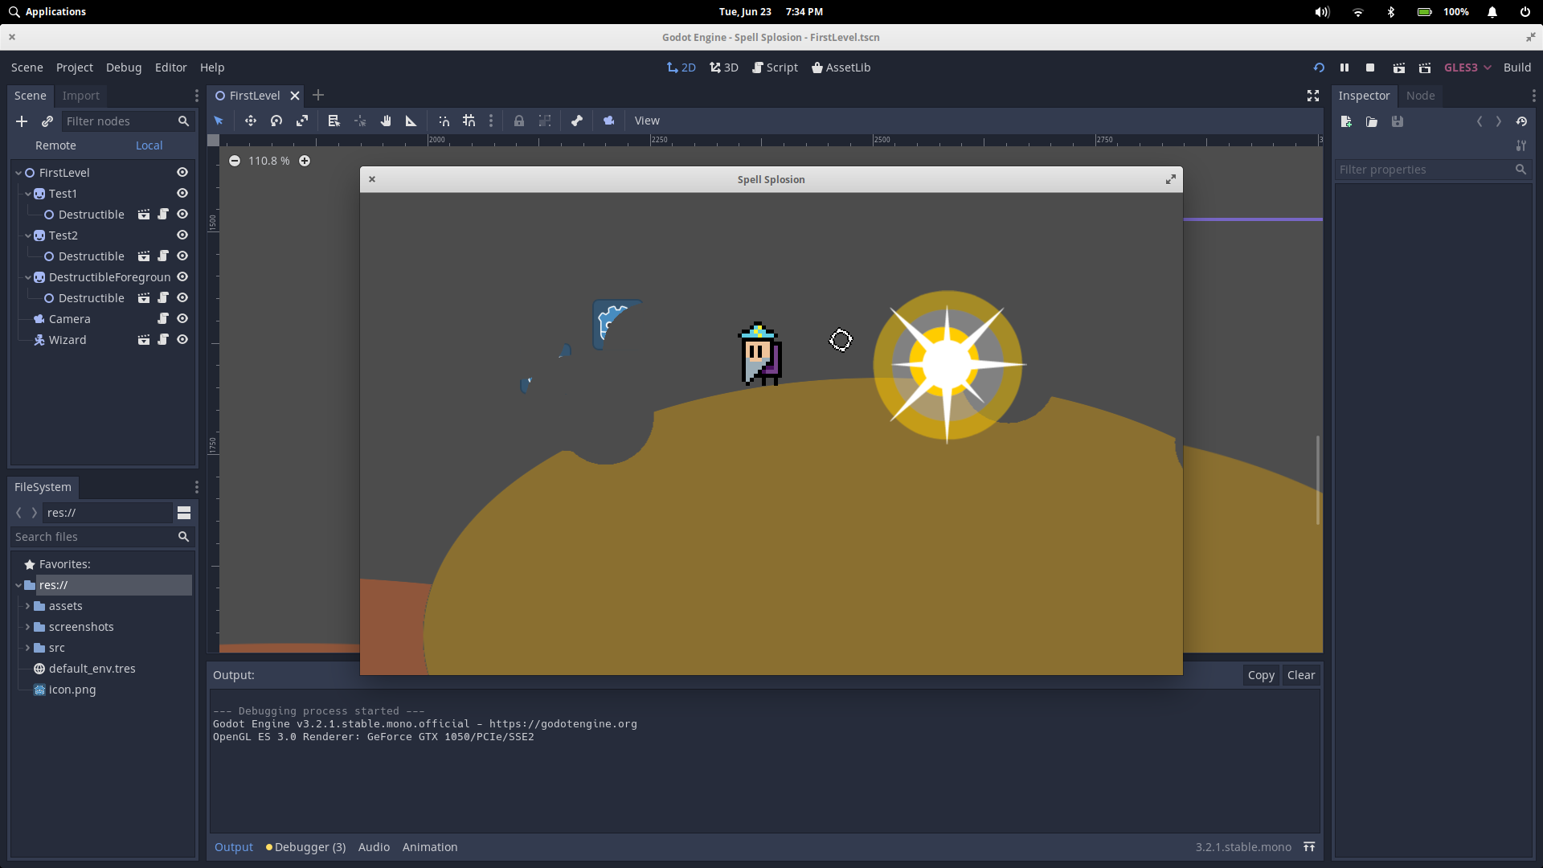Activate the Pan mode hand tool
Screen dimensions: 1543x868
[386, 121]
